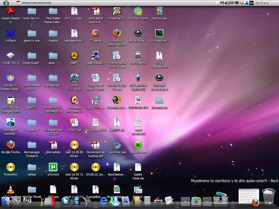Click the document thumbnail in dock

248,196
